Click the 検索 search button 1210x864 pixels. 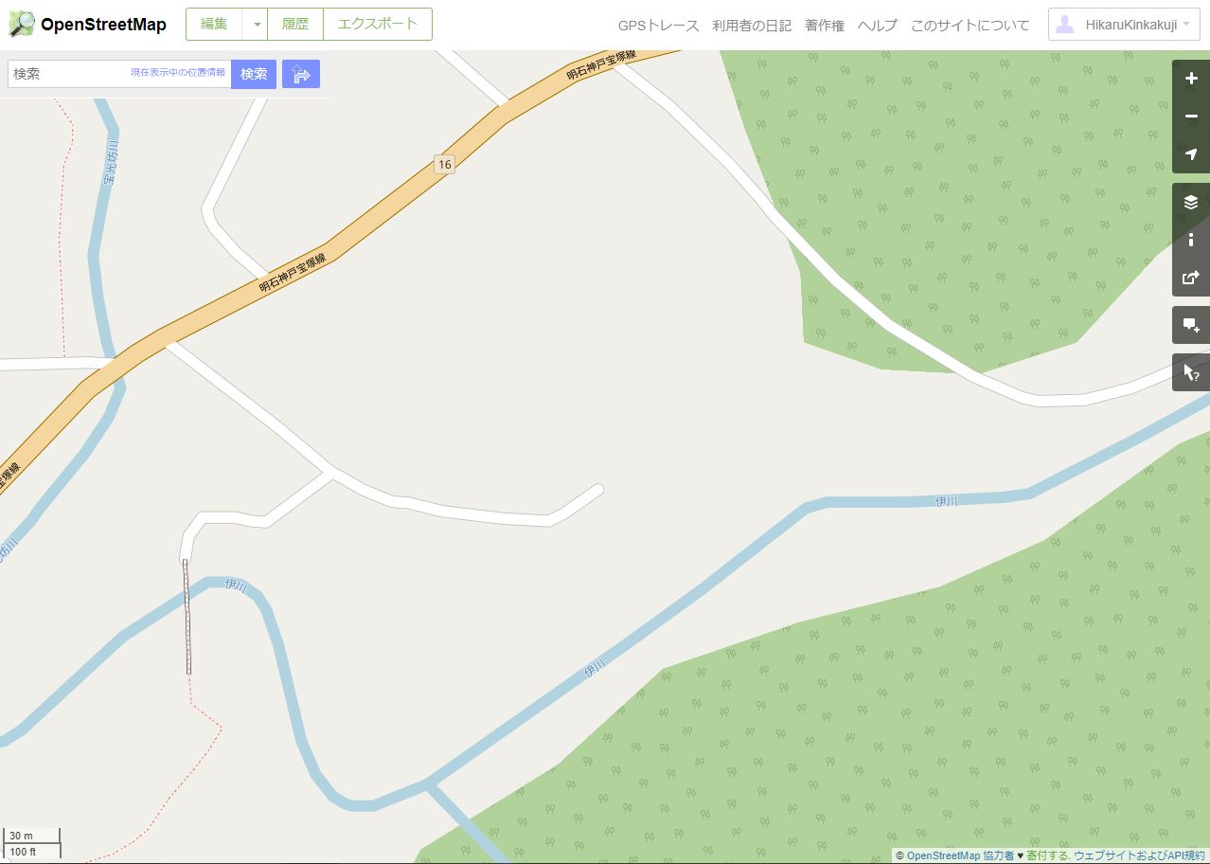(254, 74)
